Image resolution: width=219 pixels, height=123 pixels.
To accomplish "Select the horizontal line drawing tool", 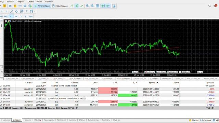I will [x=7, y=11].
